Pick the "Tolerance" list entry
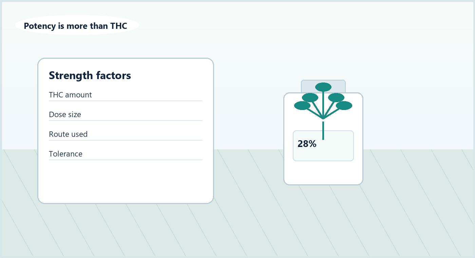The image size is (475, 258). point(126,154)
